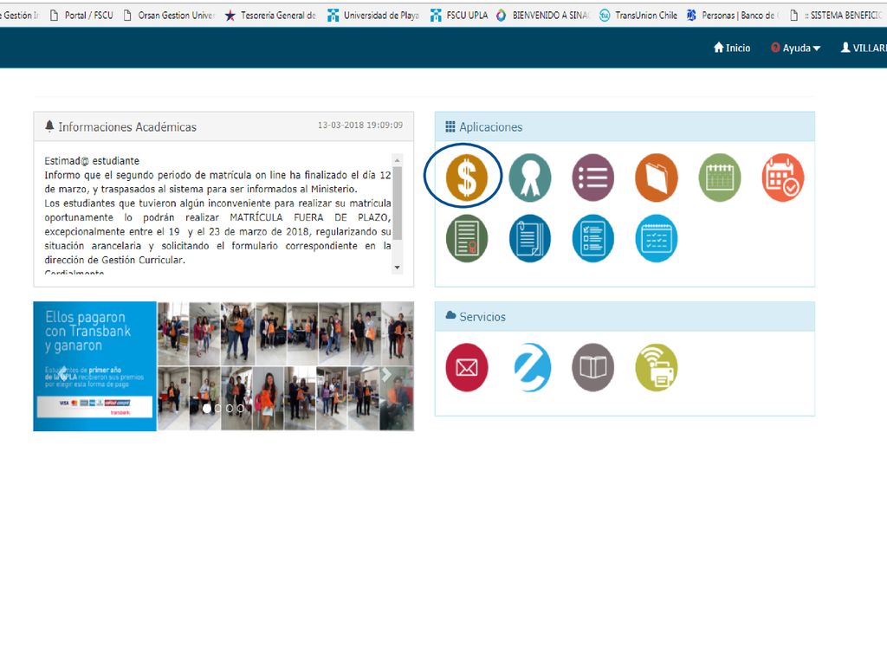The image size is (887, 665).
Task: Open the SISTEMA BENEFICIO bookmark
Action: pyautogui.click(x=838, y=16)
